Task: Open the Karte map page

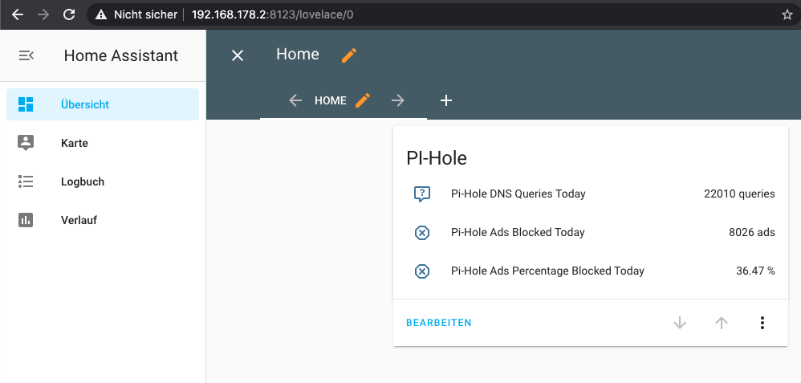Action: pos(103,143)
